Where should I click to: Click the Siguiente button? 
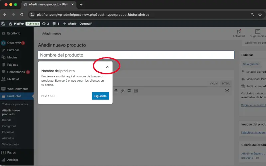pos(100,96)
